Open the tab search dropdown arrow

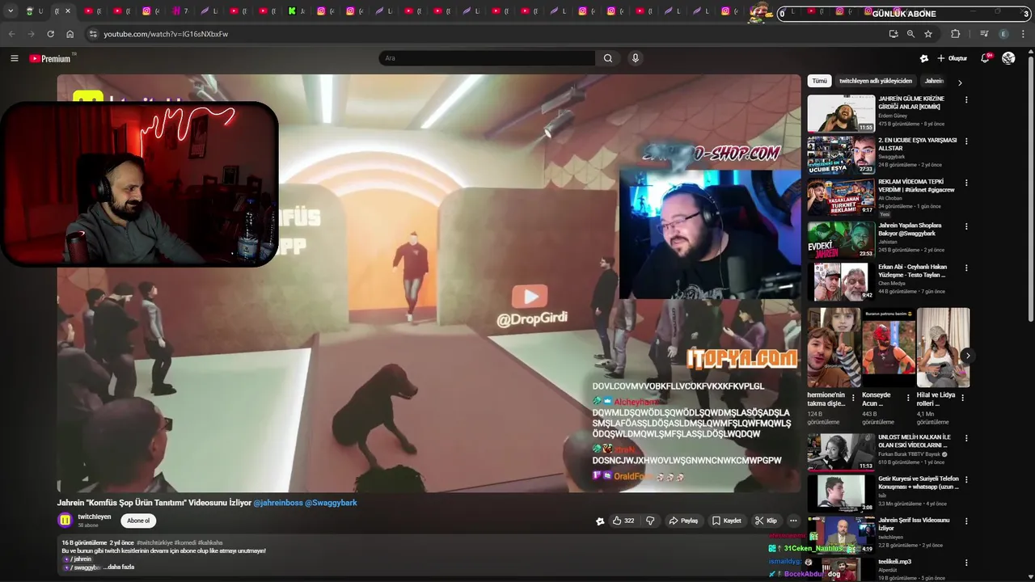pos(11,11)
